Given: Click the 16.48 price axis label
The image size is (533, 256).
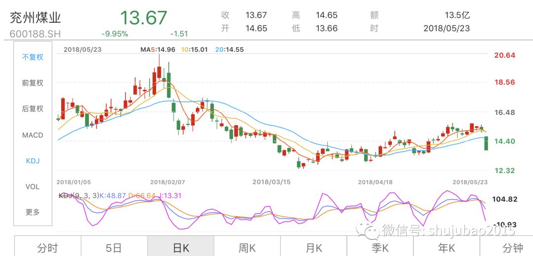Looking at the screenshot, I should [x=505, y=112].
